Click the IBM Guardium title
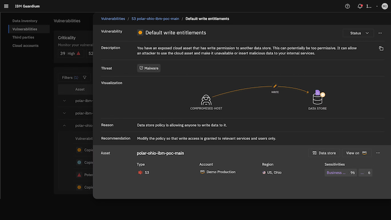391x220 pixels. 27,6
